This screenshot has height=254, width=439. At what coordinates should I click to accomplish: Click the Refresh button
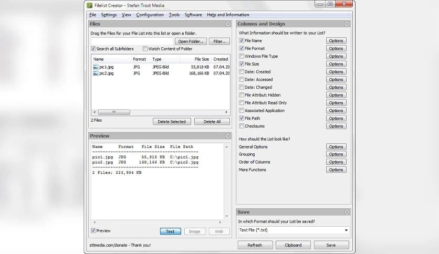tap(255, 245)
